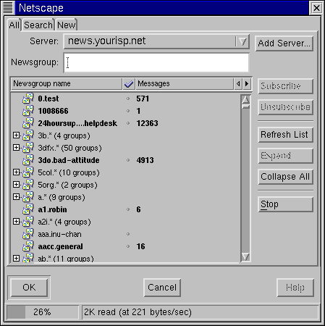
Task: Click the checkmark subscribe column header
Action: tap(129, 84)
